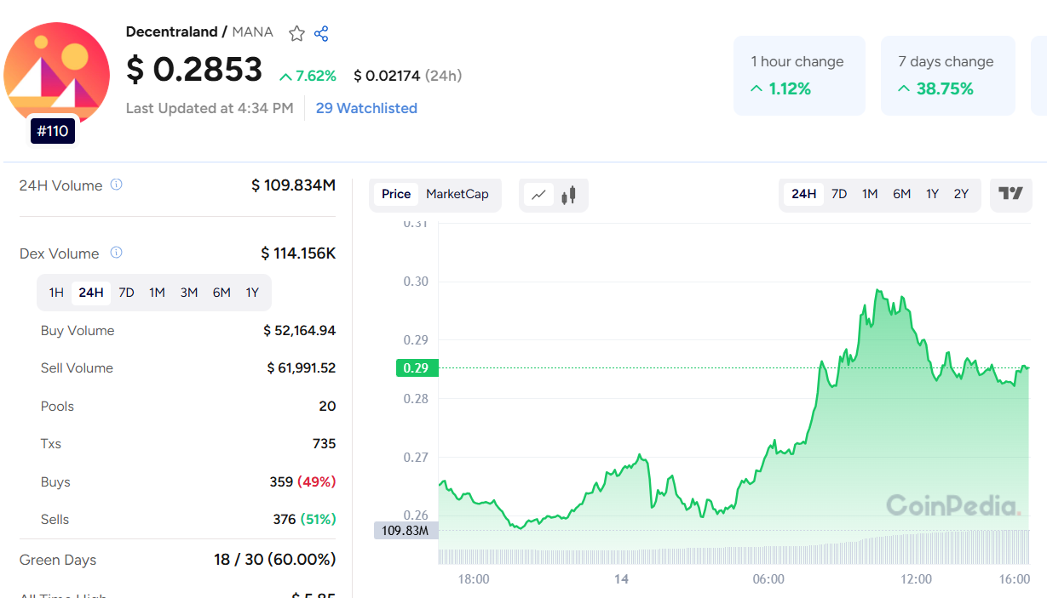Screen dimensions: 1047x598
Task: Select Price chart toggle
Action: pos(396,194)
